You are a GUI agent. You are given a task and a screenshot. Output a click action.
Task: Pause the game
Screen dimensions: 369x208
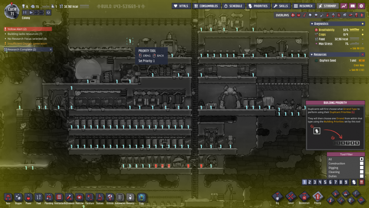pos(25,12)
